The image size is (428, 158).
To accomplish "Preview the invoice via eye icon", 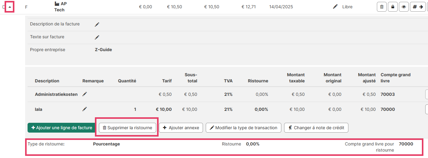I will [404, 7].
